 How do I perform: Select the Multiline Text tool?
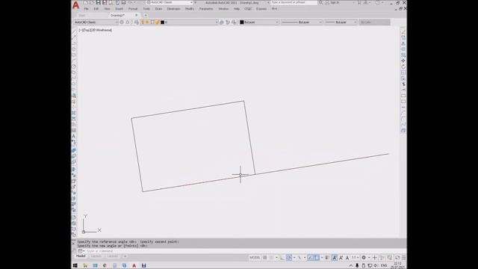[74, 136]
